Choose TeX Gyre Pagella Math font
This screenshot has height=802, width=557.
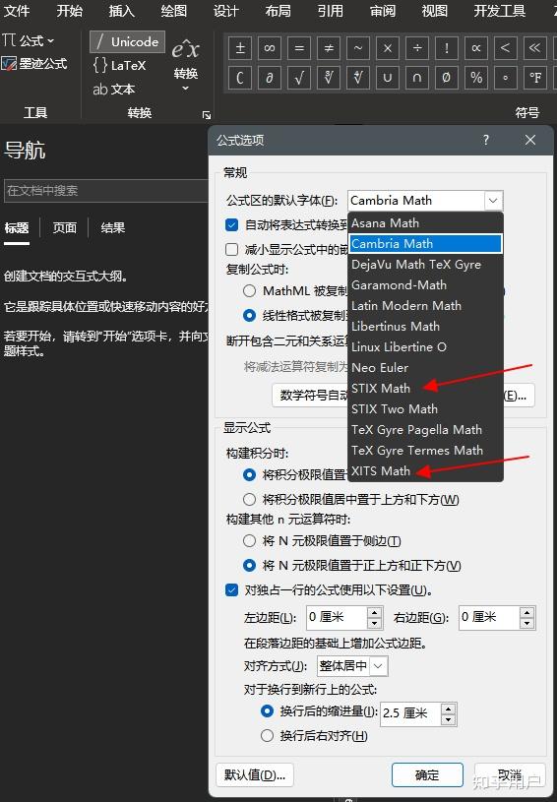click(x=425, y=430)
